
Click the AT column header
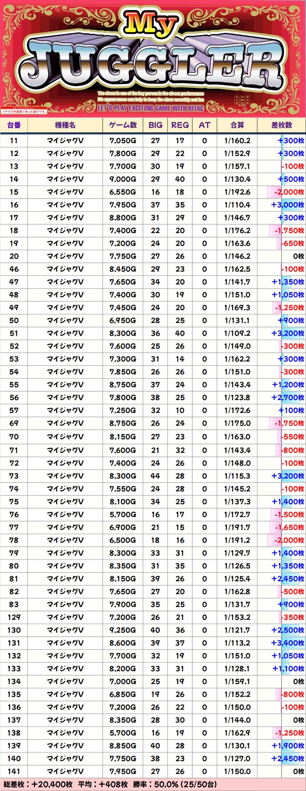click(205, 125)
